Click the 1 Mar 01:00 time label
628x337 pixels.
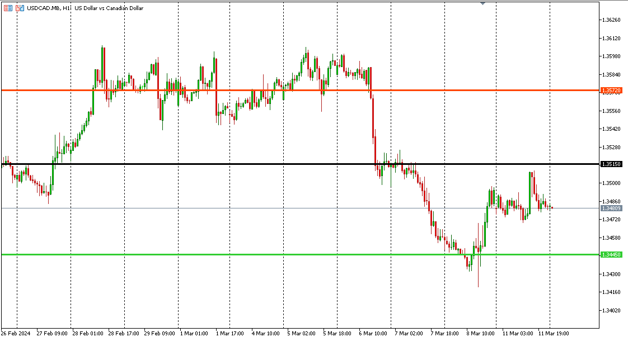coord(194,333)
